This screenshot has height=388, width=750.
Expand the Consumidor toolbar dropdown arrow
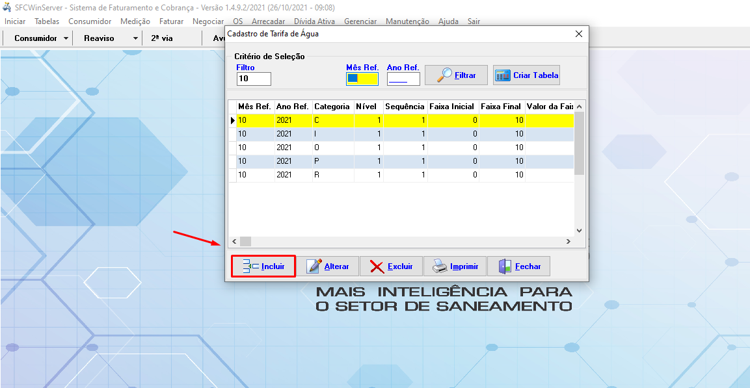pos(66,38)
